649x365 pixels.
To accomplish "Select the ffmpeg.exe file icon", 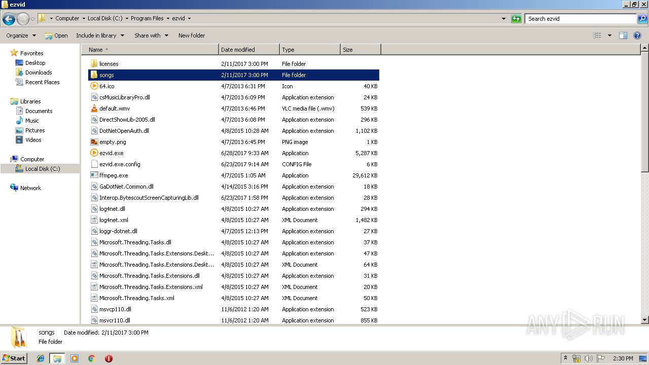I will 94,175.
